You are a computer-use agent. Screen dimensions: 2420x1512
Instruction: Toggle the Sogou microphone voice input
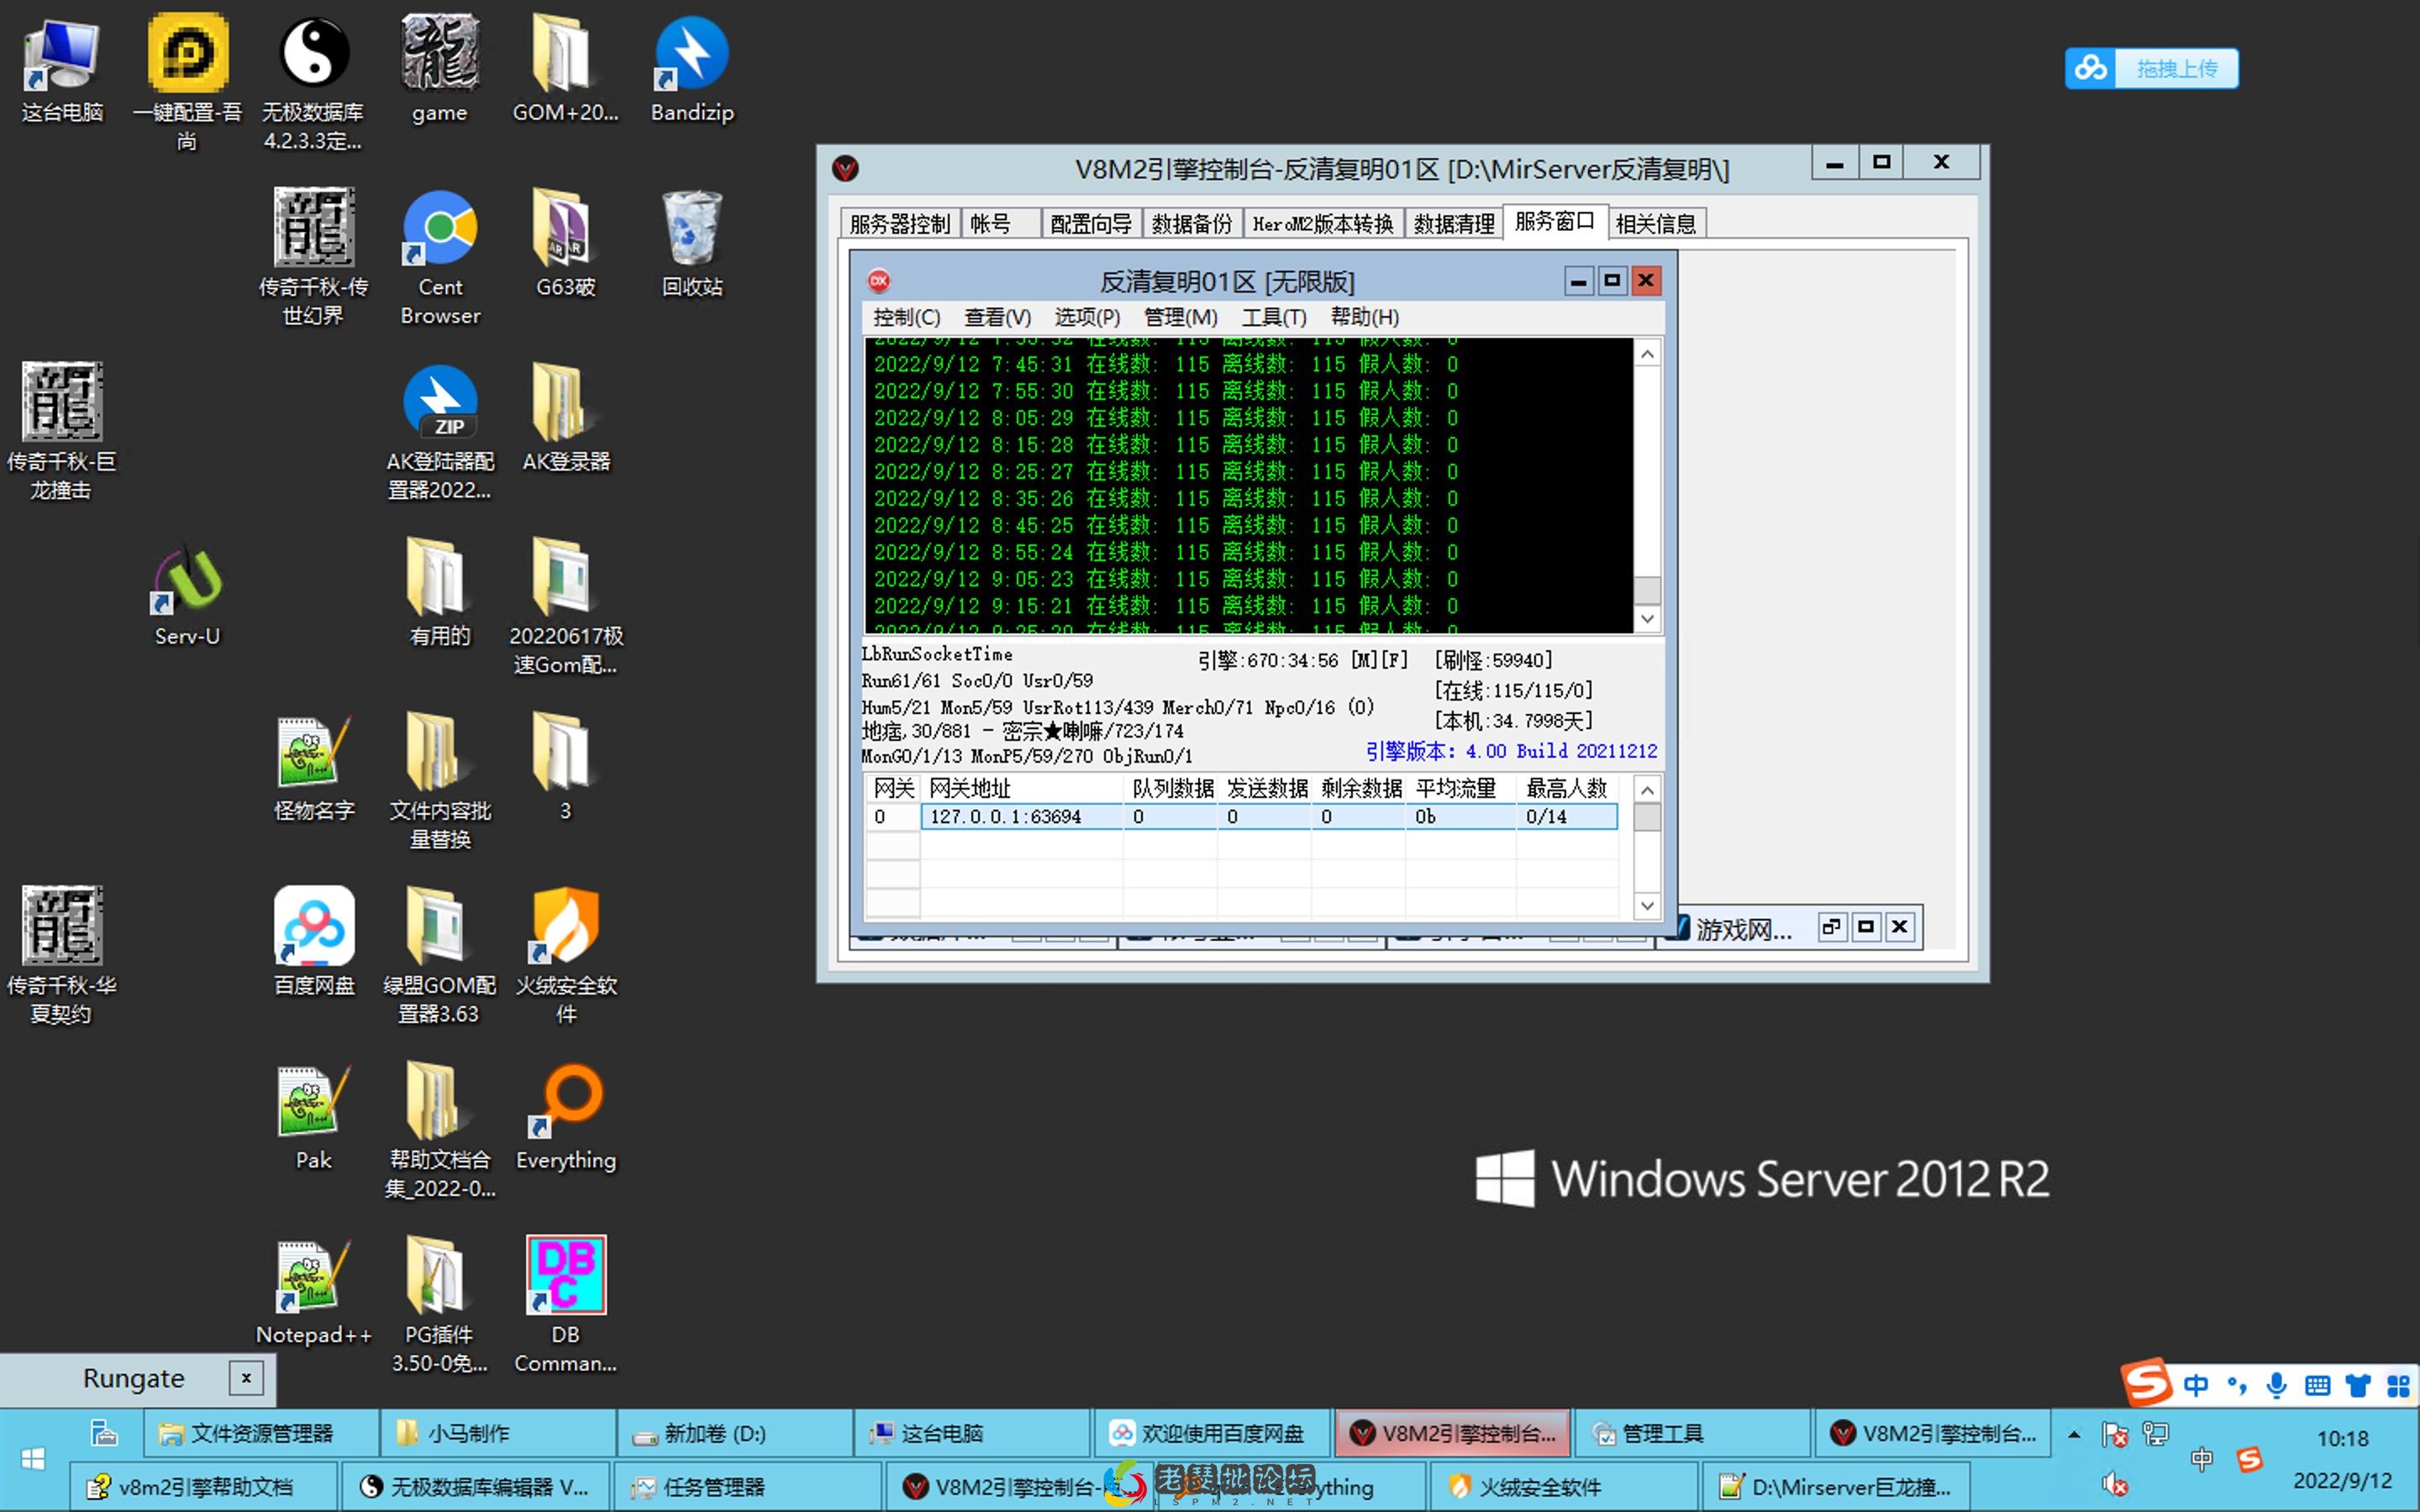pos(2277,1385)
